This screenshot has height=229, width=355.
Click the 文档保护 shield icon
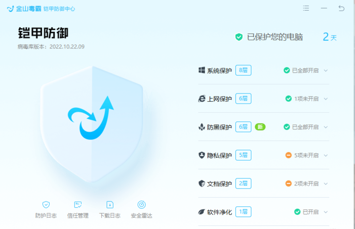[202, 184]
